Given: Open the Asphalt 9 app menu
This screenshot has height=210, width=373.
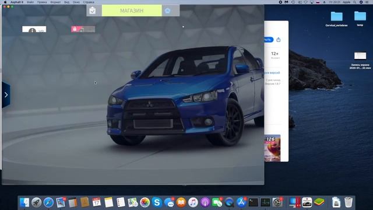Looking at the screenshot, I should pos(17,2).
